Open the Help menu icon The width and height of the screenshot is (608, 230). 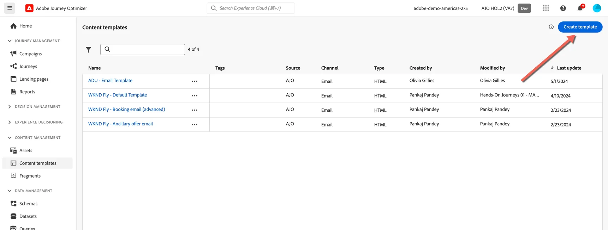point(563,8)
